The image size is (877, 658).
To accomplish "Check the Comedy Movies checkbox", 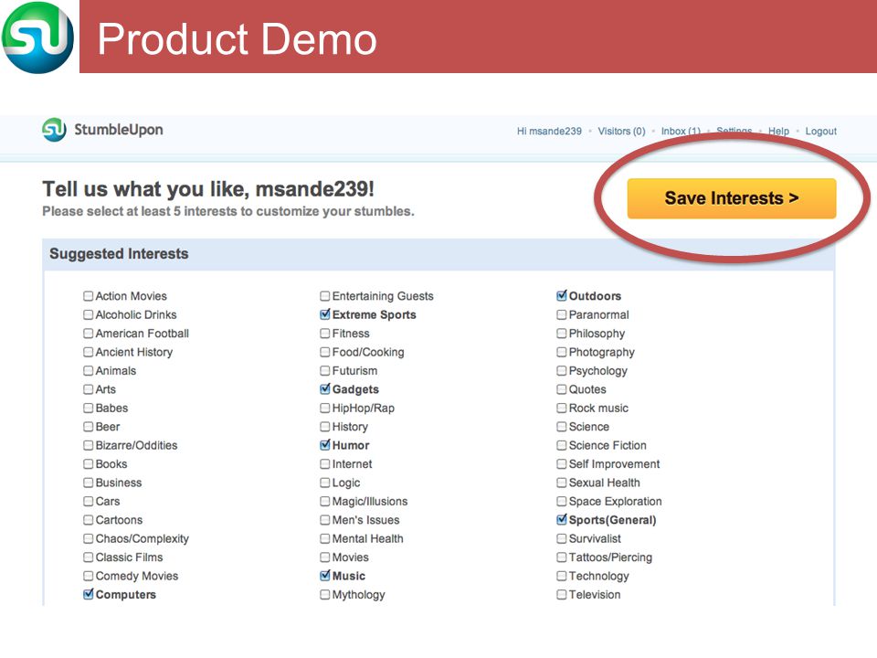I will tap(89, 576).
